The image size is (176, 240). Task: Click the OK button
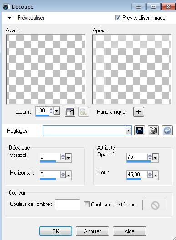click(55, 231)
